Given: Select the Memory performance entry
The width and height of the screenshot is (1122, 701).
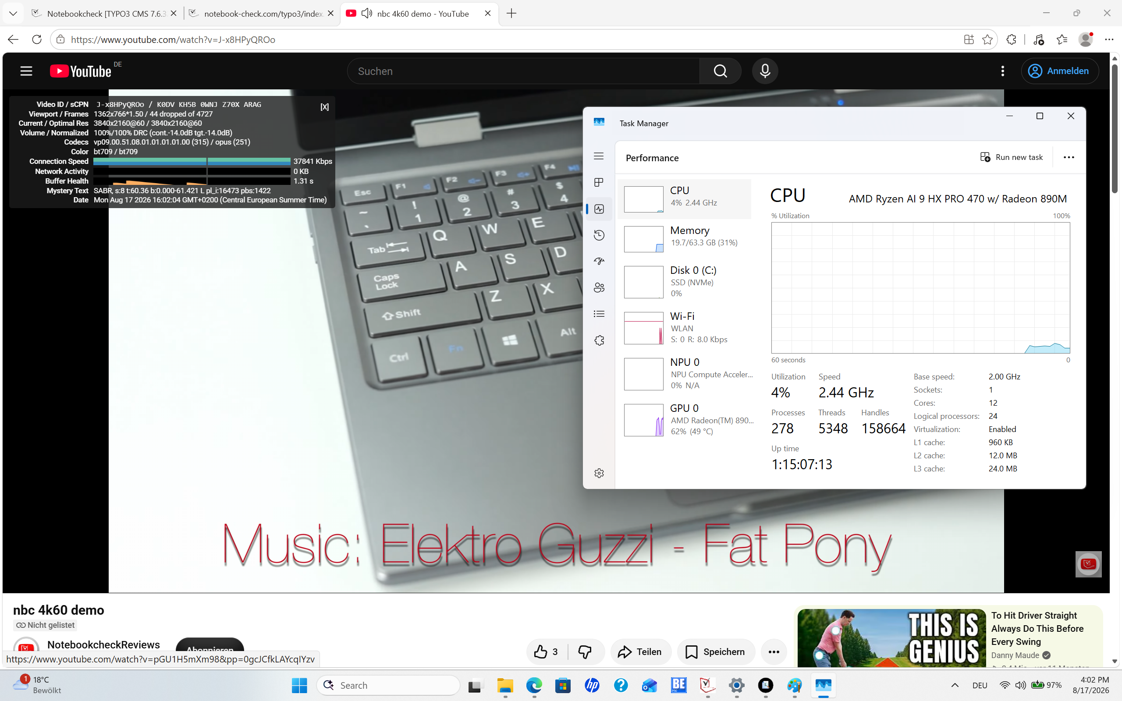Looking at the screenshot, I should (x=684, y=238).
